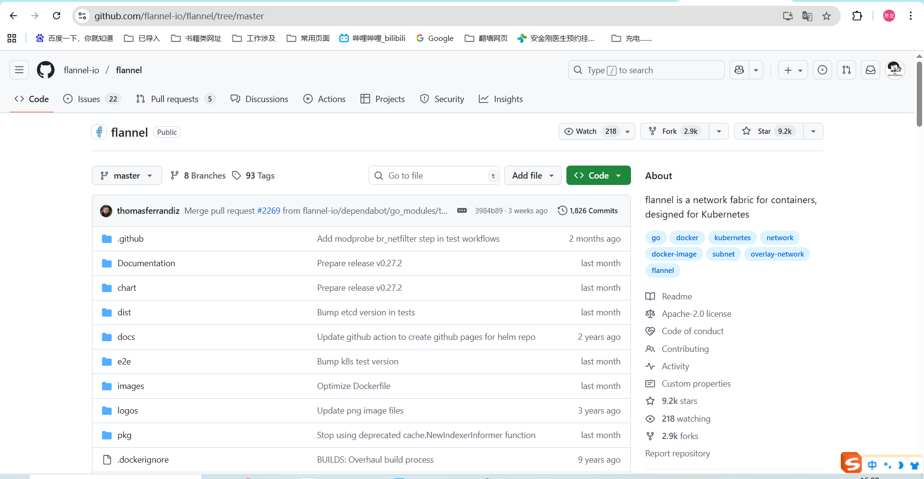
Task: Open the apps grid icon in bookmarks bar
Action: click(12, 38)
